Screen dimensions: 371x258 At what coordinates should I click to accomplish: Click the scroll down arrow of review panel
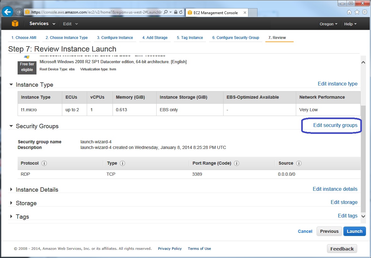(x=363, y=216)
